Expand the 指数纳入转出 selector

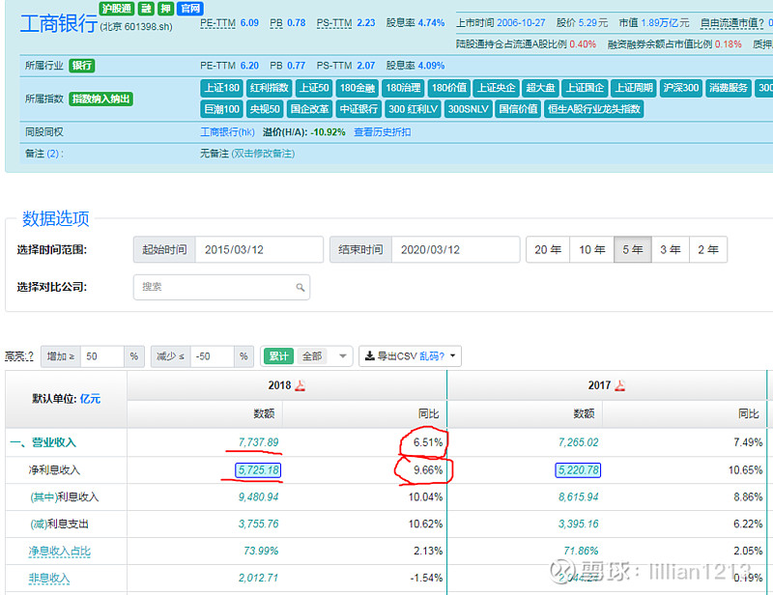(x=100, y=100)
